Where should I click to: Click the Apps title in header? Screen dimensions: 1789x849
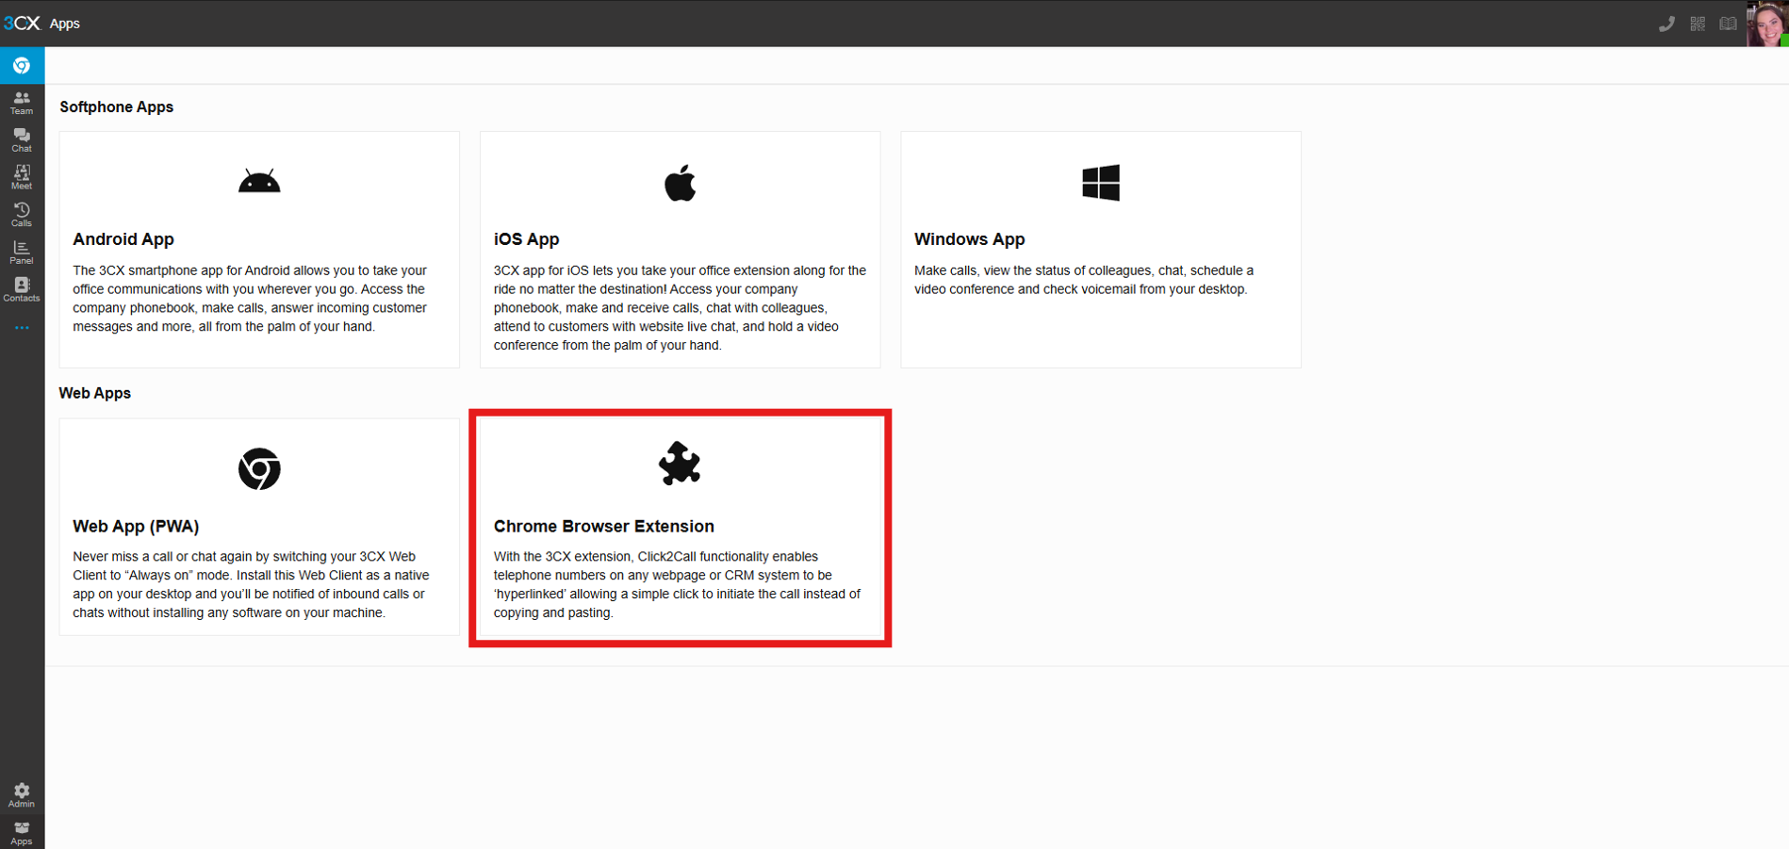65,24
